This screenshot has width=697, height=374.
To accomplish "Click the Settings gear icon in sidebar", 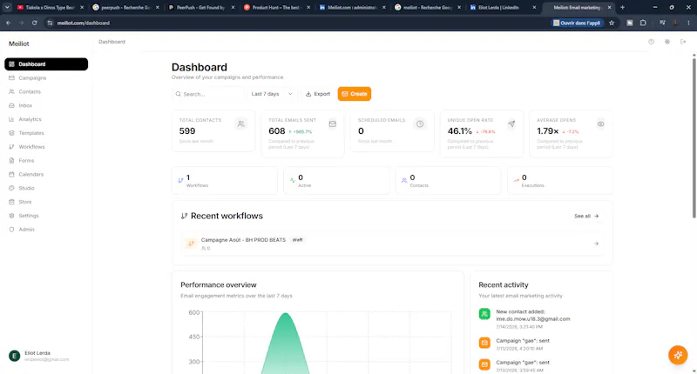I will [x=11, y=215].
